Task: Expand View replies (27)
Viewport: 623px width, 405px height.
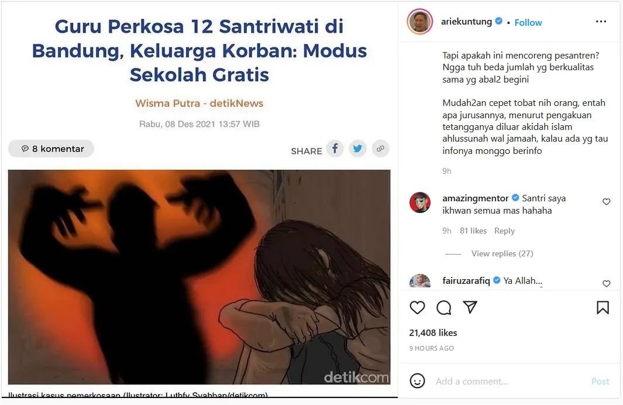Action: pos(502,253)
